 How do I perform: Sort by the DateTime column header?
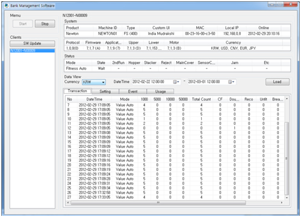point(95,100)
